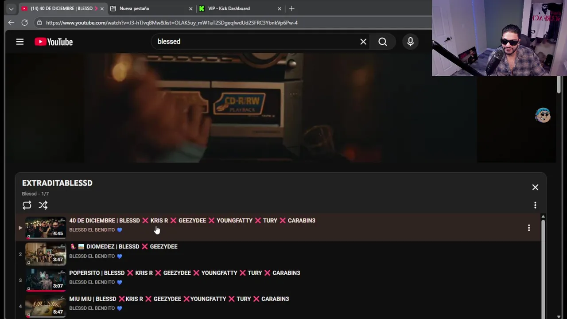Toggle loop playlist button
This screenshot has height=319, width=567.
(x=27, y=205)
